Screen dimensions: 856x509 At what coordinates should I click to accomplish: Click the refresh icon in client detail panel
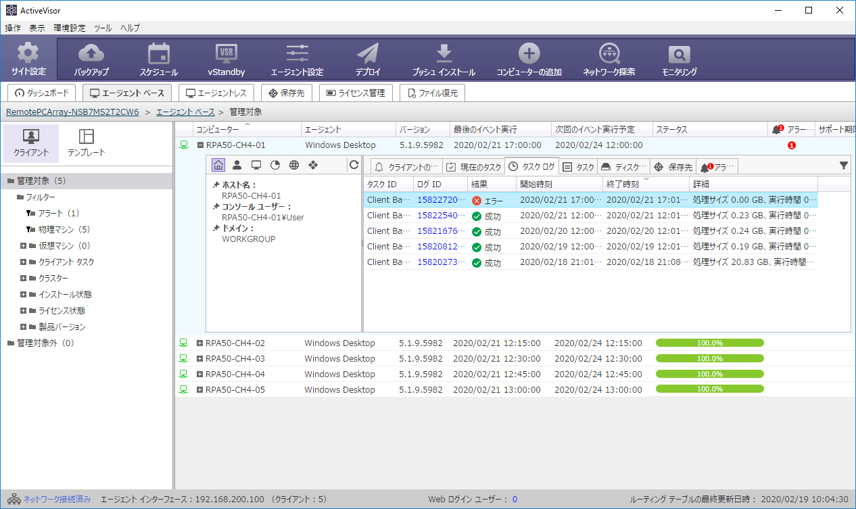click(353, 165)
